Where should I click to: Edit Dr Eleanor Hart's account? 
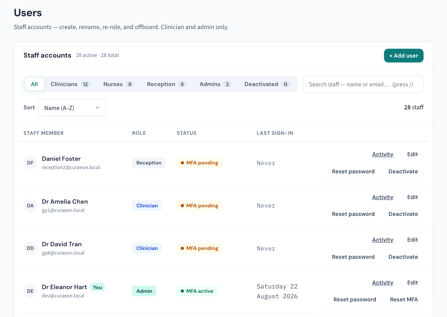tap(412, 283)
